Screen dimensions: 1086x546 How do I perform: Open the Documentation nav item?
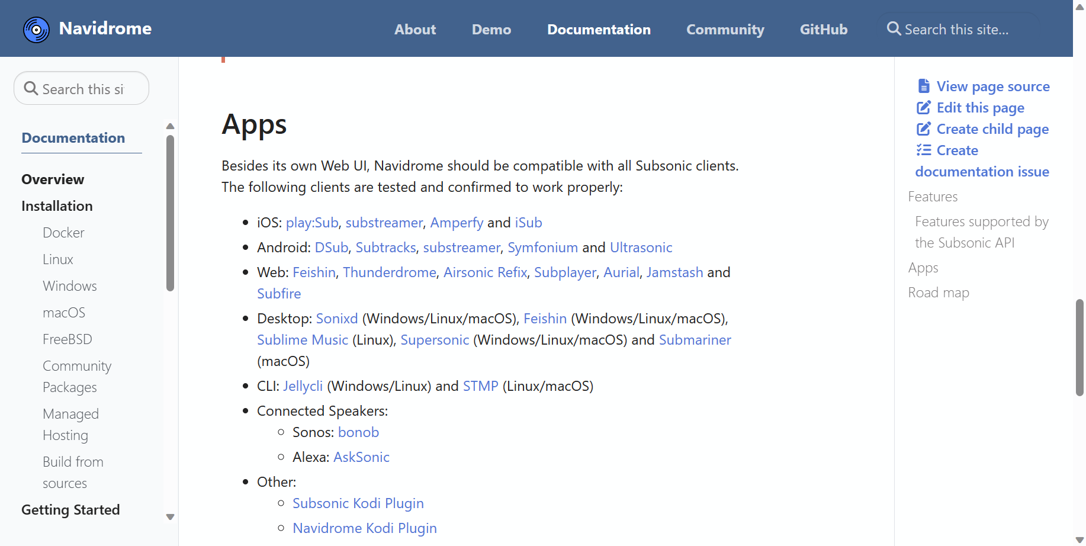pos(599,30)
